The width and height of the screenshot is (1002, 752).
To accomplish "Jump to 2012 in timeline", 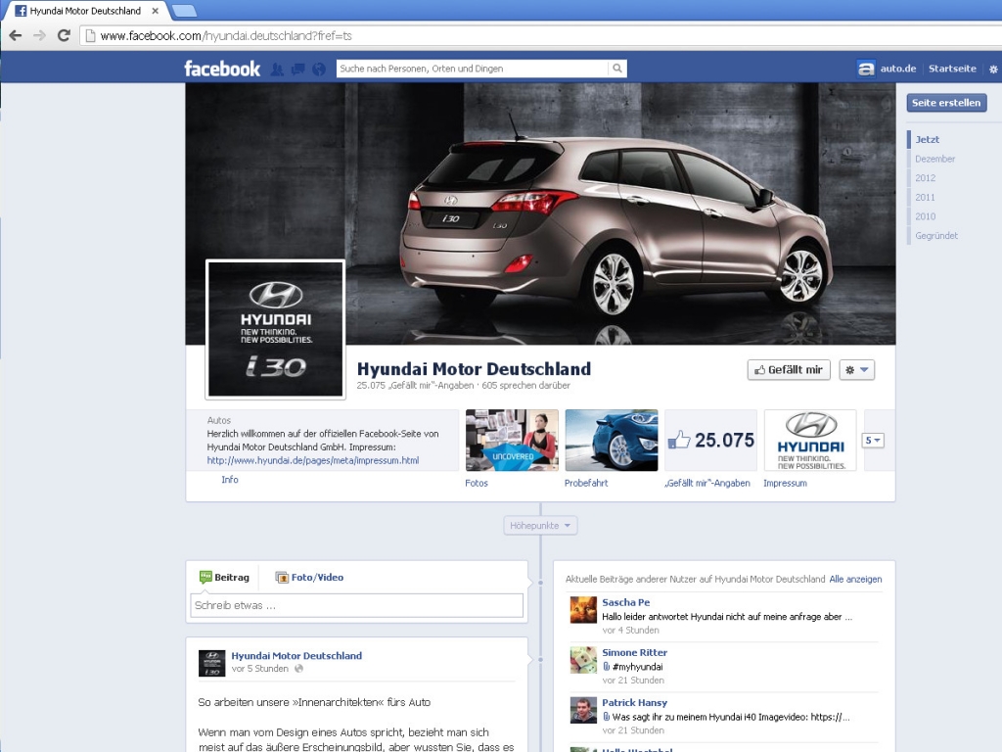I will pos(925,178).
